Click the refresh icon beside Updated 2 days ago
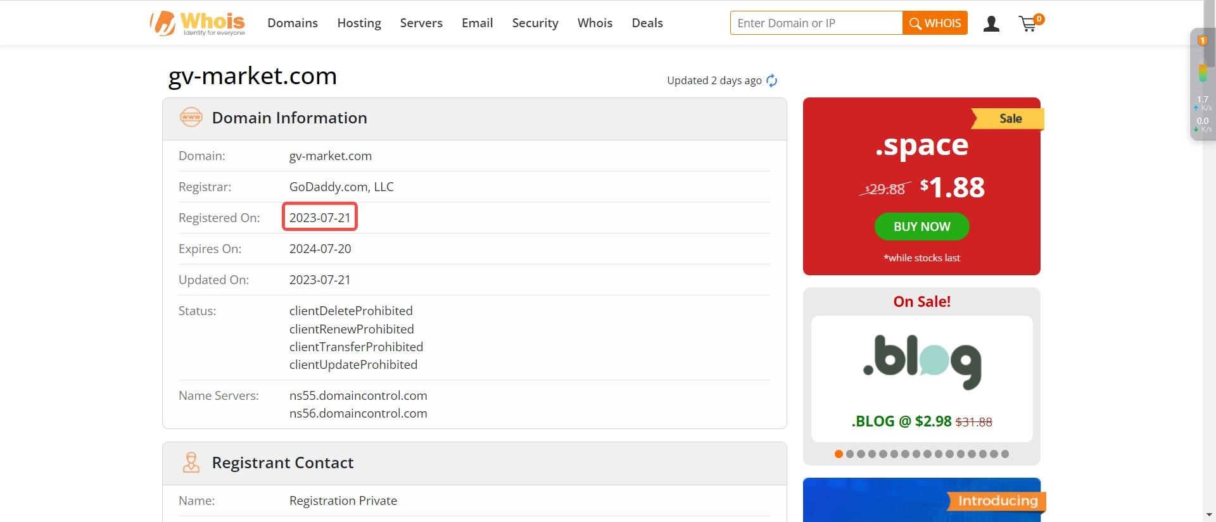Image resolution: width=1216 pixels, height=522 pixels. pyautogui.click(x=771, y=80)
